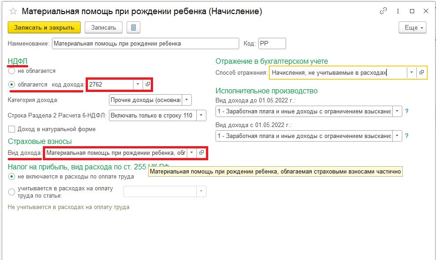Show help for Вид дохода до 01.05.2022
The image size is (436, 260).
click(407, 112)
